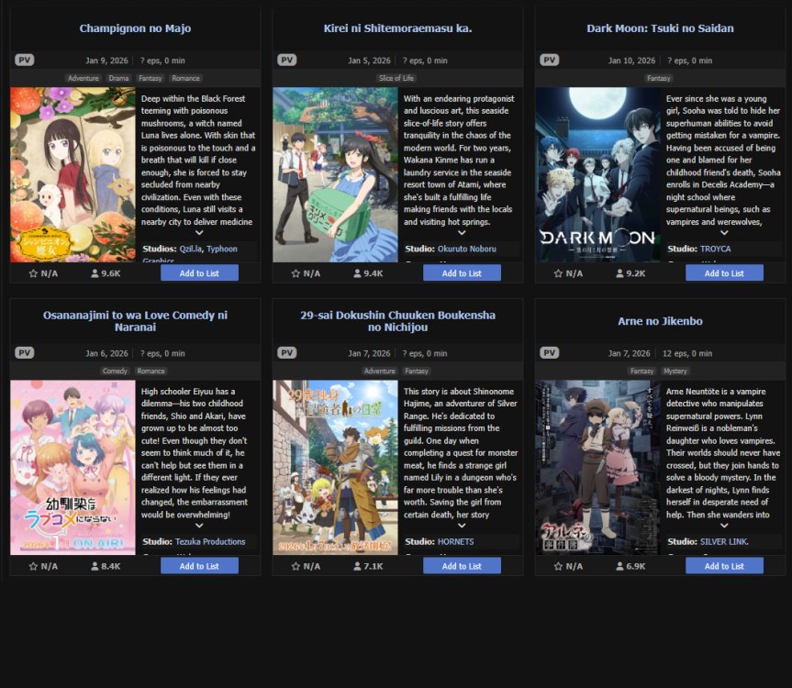
Task: Add Dark Moon: Tsuki no Saidan to list
Action: tap(724, 273)
